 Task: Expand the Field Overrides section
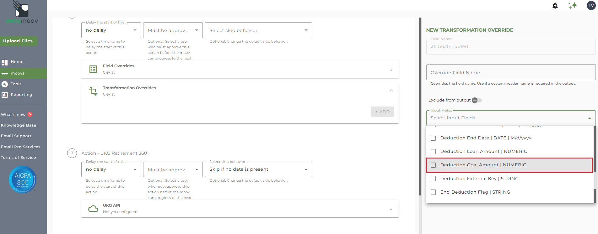(x=391, y=70)
